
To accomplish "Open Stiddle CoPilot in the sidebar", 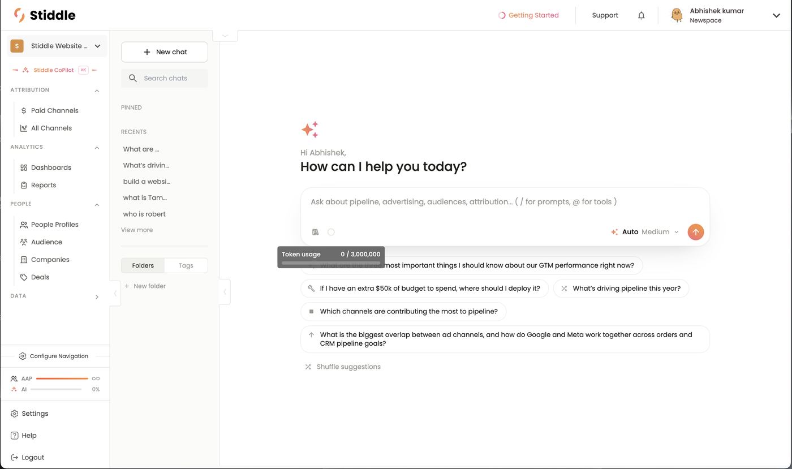I will coord(54,70).
